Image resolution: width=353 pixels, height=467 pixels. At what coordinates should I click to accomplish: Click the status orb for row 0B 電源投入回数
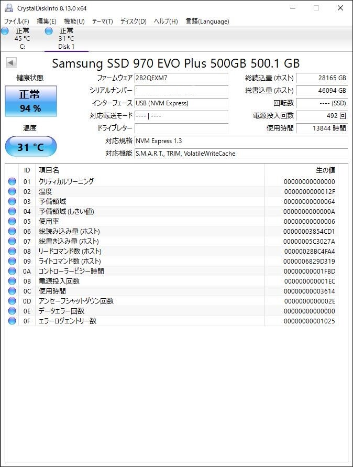(x=12, y=281)
